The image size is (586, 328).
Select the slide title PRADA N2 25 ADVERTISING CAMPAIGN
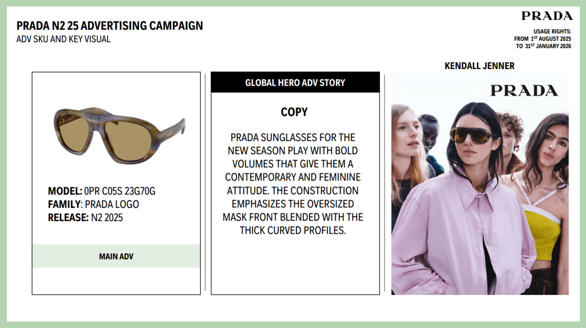tap(109, 26)
